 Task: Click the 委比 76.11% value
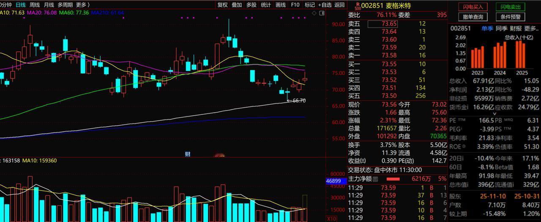[388, 15]
